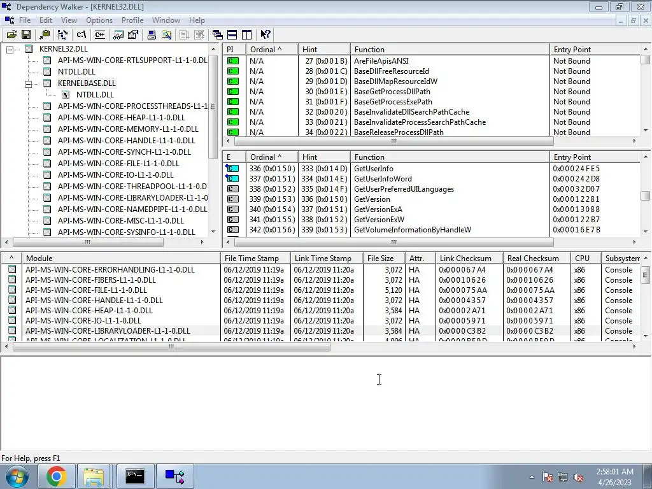This screenshot has width=652, height=489.
Task: Click the Open file toolbar icon
Action: click(x=11, y=34)
